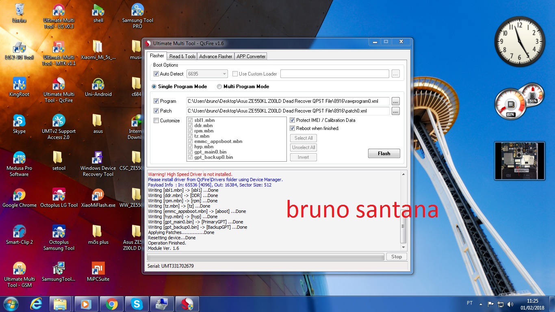The width and height of the screenshot is (555, 312).
Task: Open Octoplus Samsung Tool shortcut
Action: (59, 238)
